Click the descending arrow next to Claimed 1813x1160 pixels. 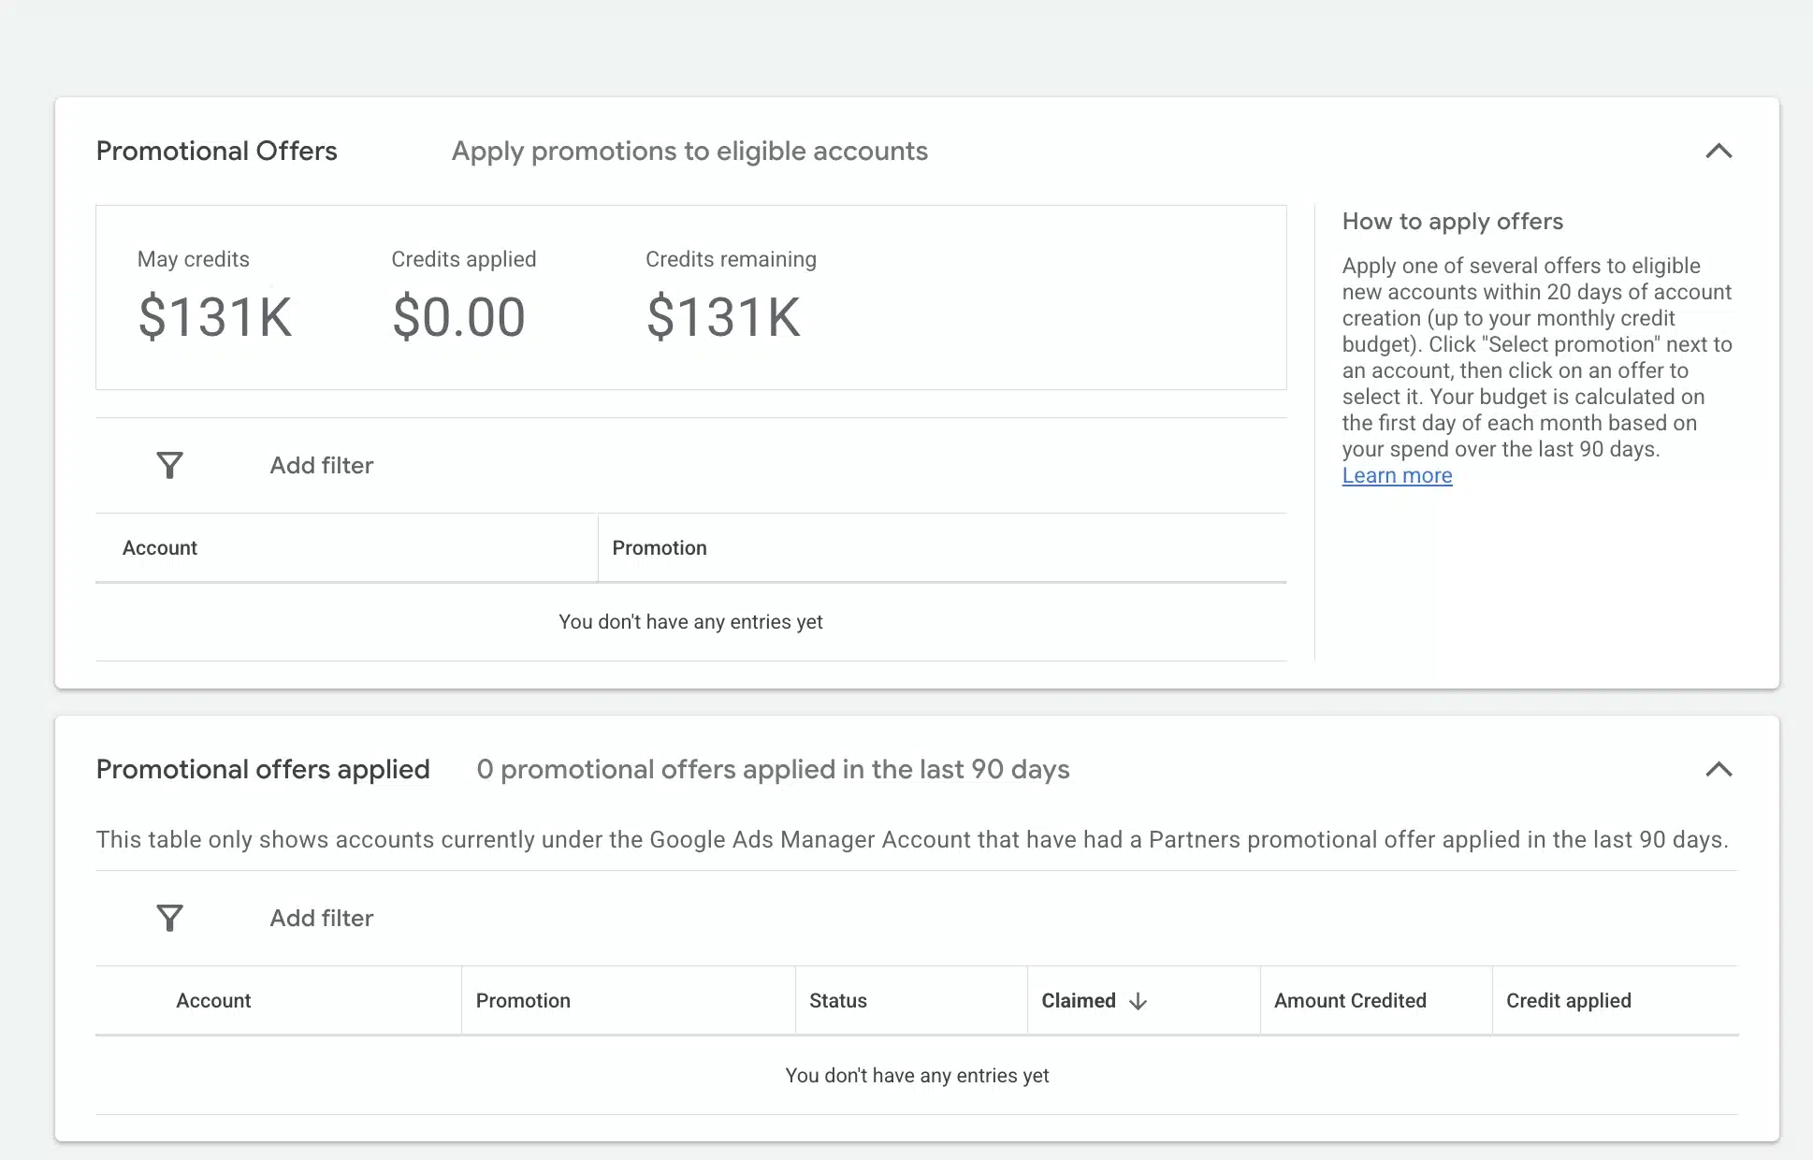click(x=1138, y=1001)
